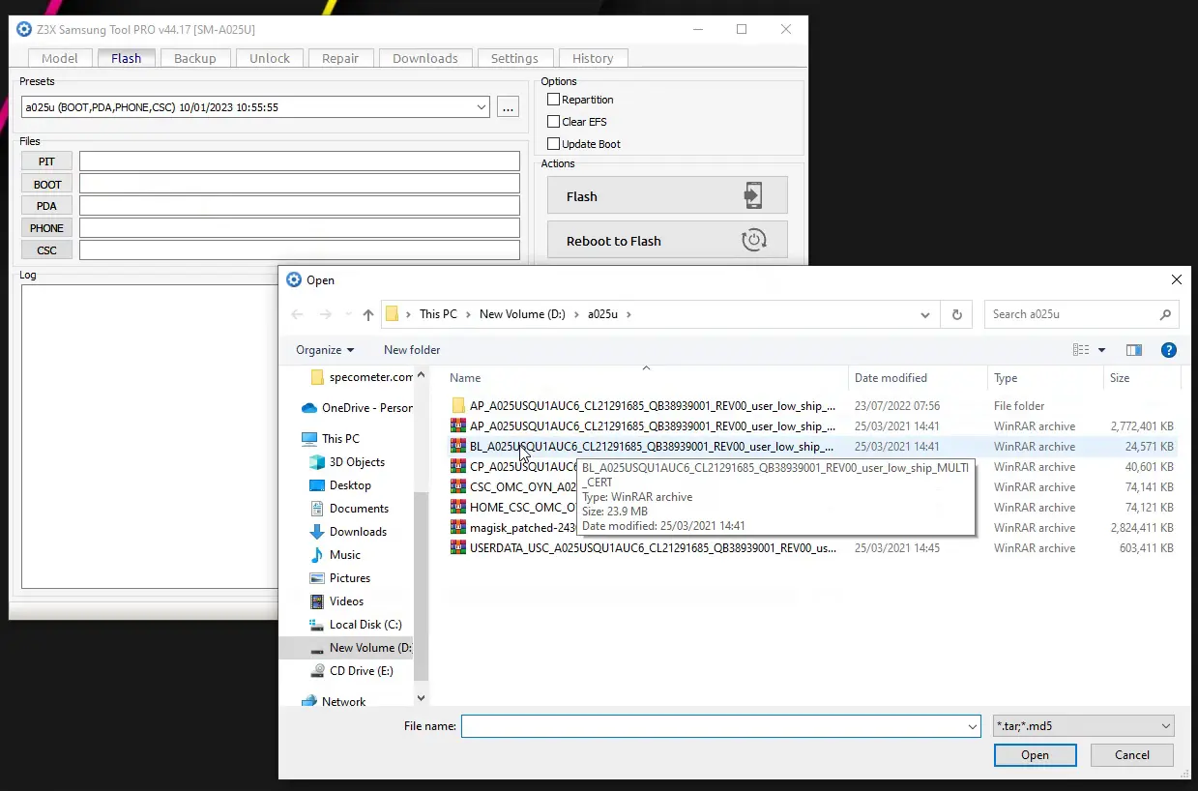Click the refresh icon beside the address bar

click(956, 314)
